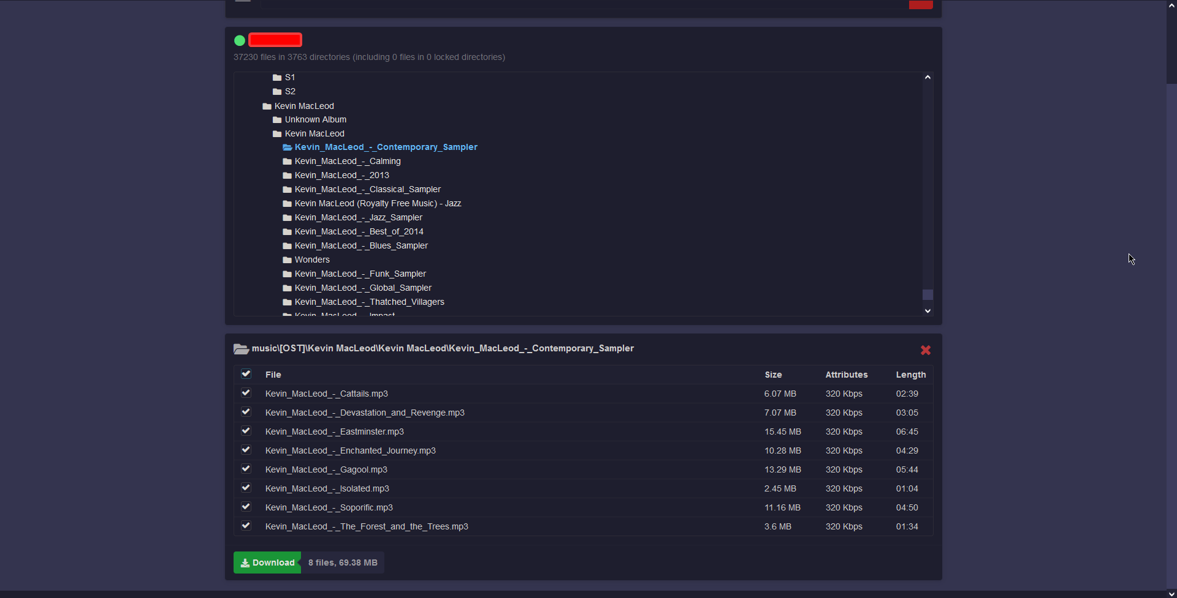This screenshot has height=598, width=1177.
Task: Open Kevin_MacLeod_-_Eastminster.mp3
Action: point(334,432)
